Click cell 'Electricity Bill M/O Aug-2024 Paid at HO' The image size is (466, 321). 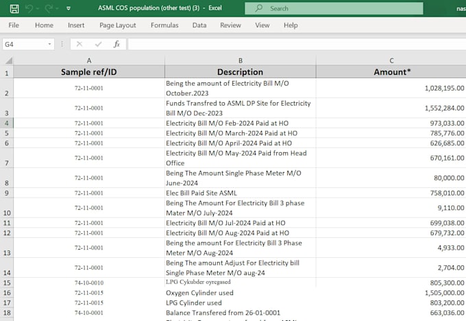pos(240,233)
